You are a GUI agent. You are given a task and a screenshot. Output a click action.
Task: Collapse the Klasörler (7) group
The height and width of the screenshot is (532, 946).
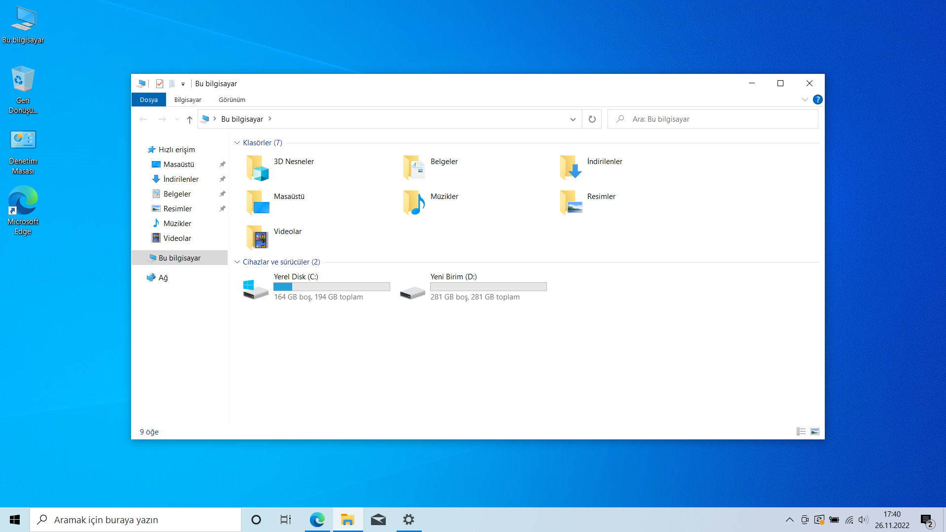pos(237,143)
